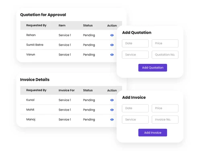Focus Service field in Add Quotation
The image size is (201, 151).
coord(135,55)
